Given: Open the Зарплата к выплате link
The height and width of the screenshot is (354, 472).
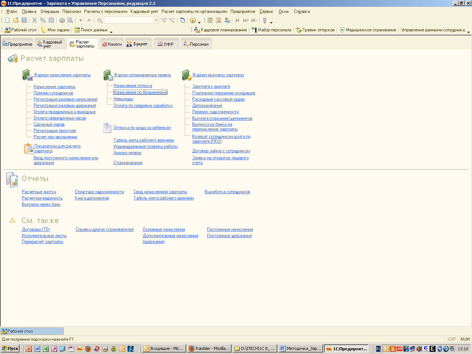Looking at the screenshot, I should (x=211, y=86).
